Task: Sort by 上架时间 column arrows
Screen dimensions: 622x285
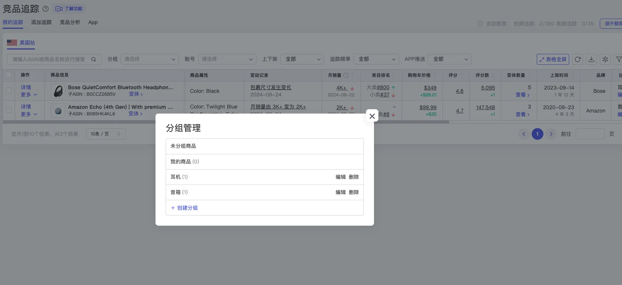Action: 572,75
